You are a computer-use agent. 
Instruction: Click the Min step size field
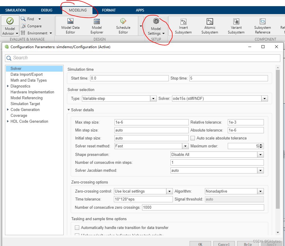[151, 130]
